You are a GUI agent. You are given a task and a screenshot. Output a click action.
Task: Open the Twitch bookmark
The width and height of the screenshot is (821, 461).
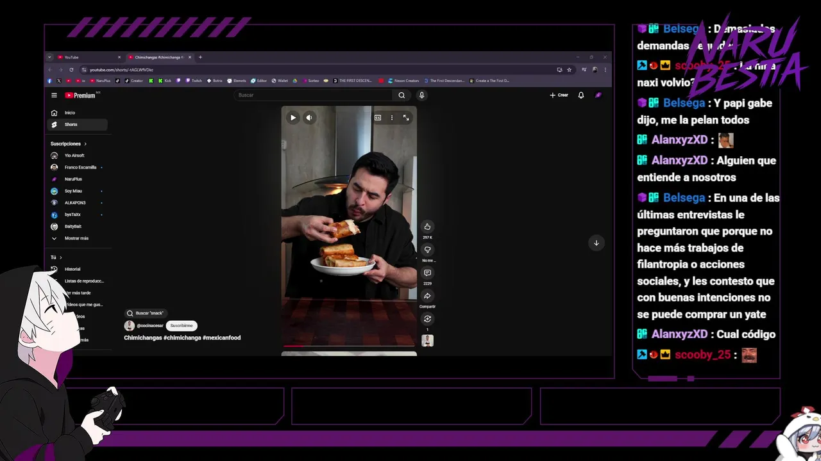194,81
